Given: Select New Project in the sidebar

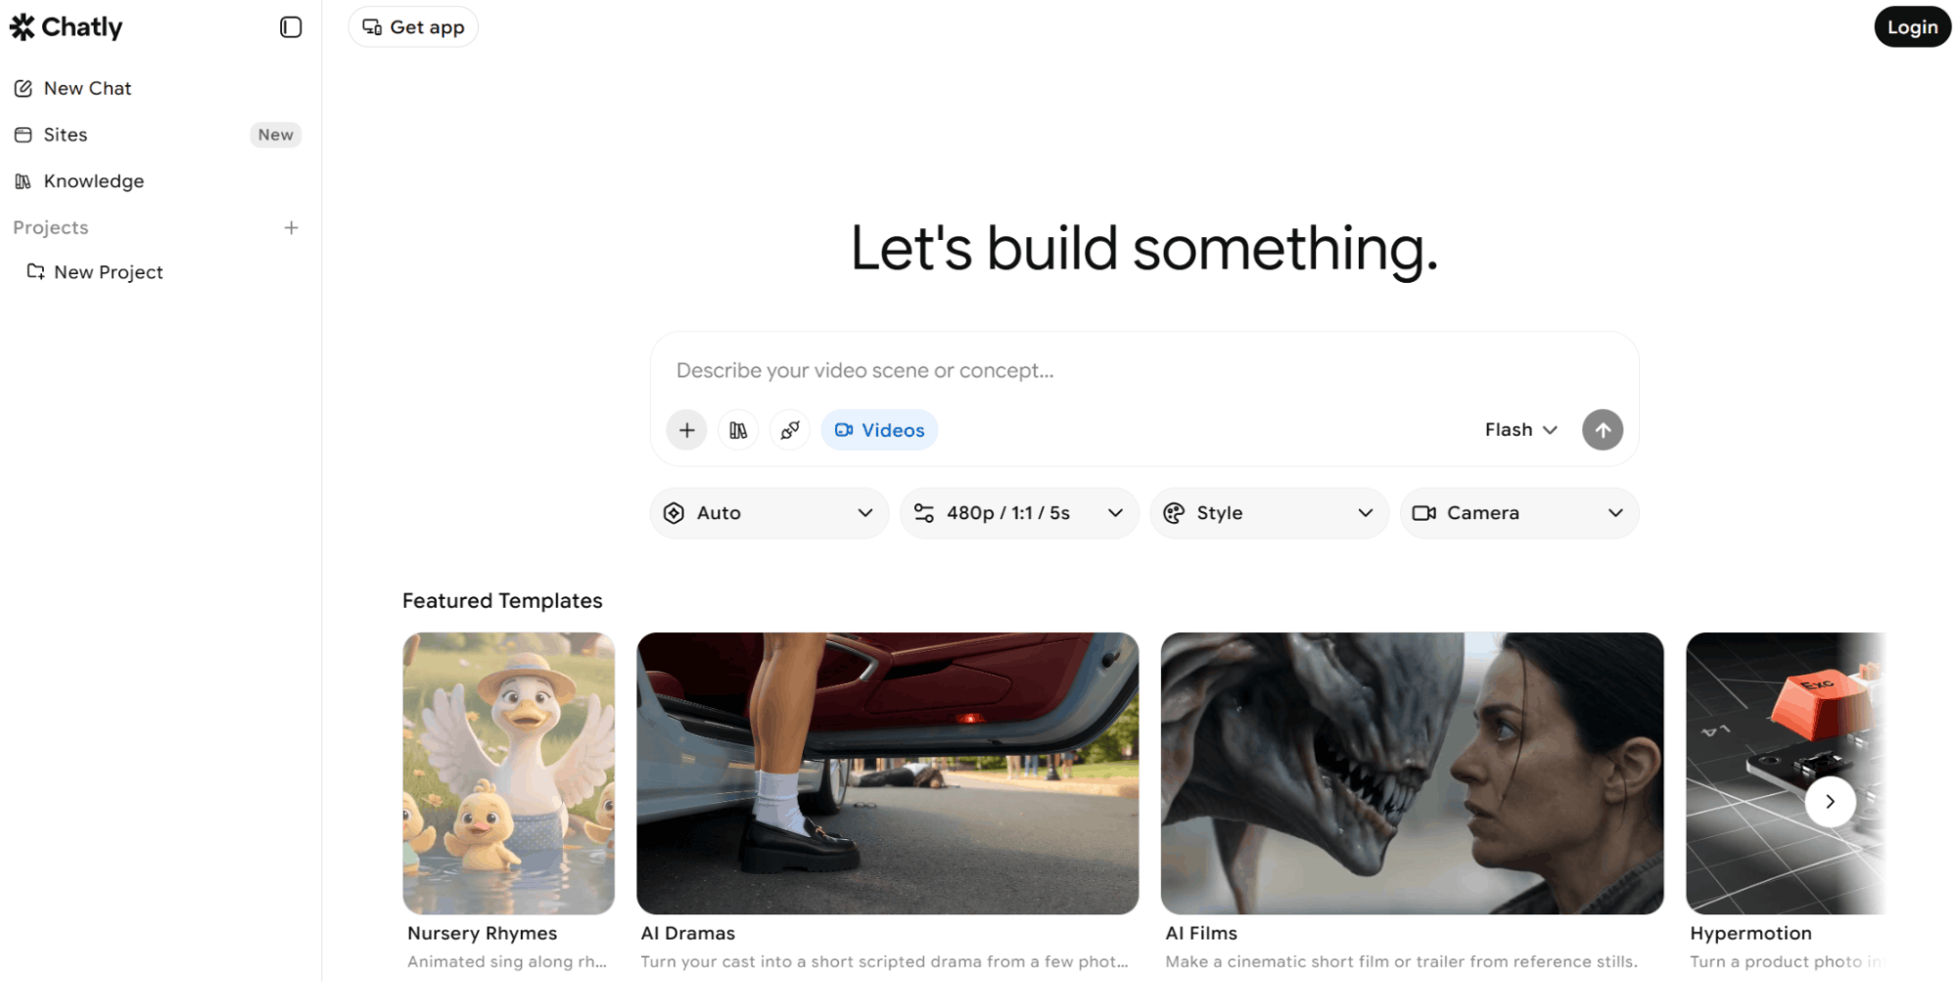Looking at the screenshot, I should point(95,272).
